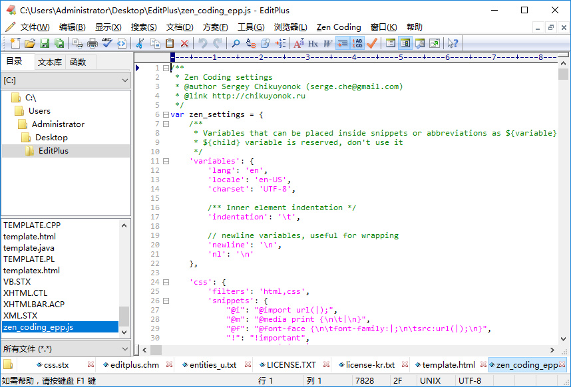571x387 pixels.
Task: Click the orange checkmark icon
Action: pyautogui.click(x=372, y=43)
